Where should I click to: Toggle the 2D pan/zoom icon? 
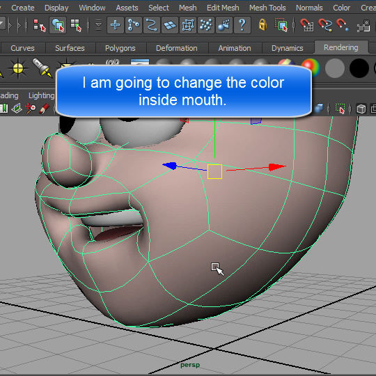pyautogui.click(x=31, y=109)
